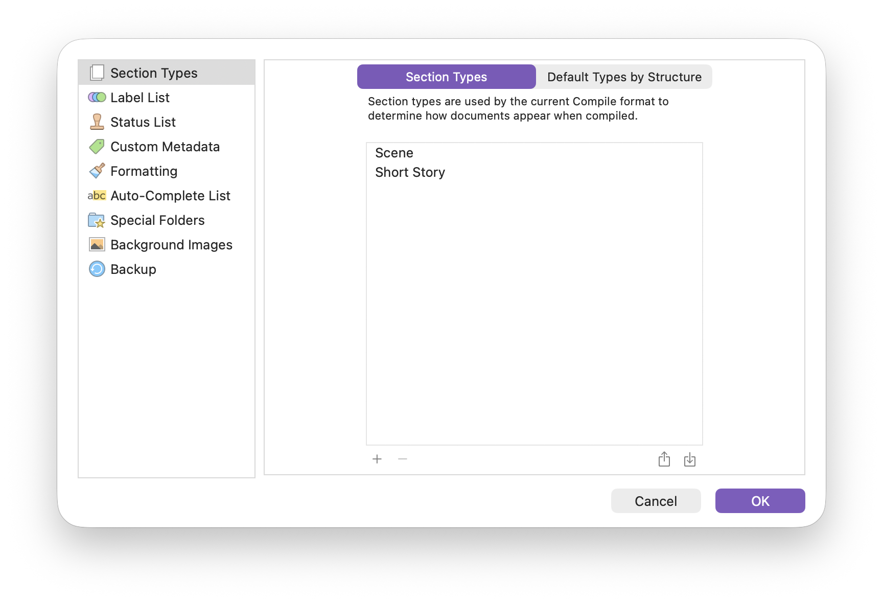Add a new section type with plus button

[x=377, y=459]
